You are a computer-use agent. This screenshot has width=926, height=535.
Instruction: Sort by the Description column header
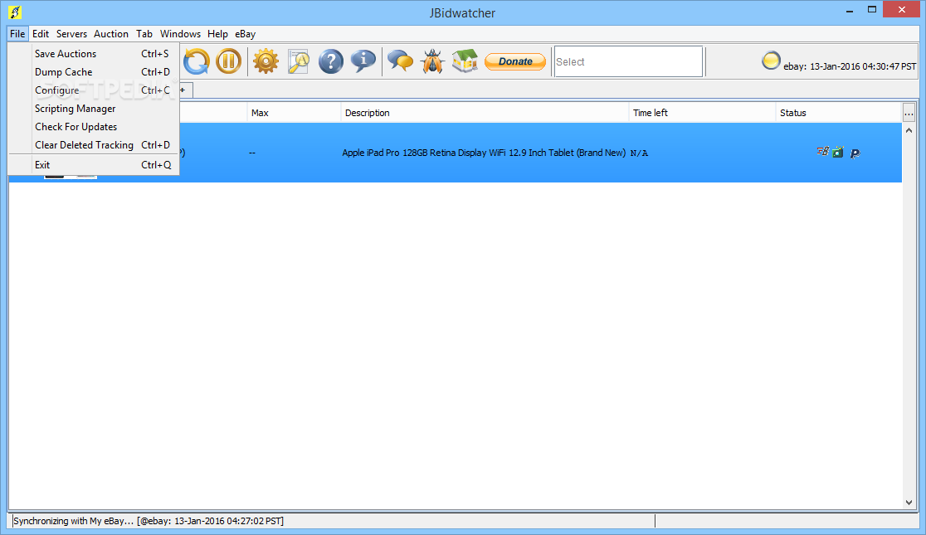(485, 113)
